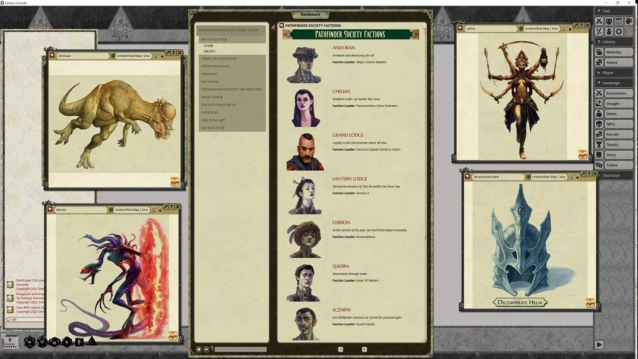Image resolution: width=638 pixels, height=359 pixels.
Task: Click the demon window Unidentified Map field
Action: pyautogui.click(x=132, y=210)
